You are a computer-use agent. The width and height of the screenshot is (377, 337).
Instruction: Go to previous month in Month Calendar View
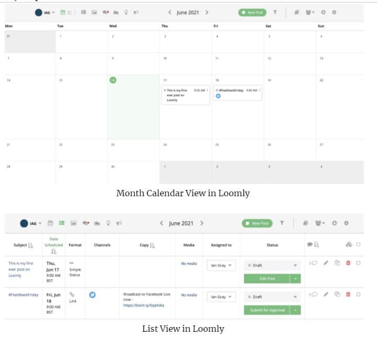[170, 12]
